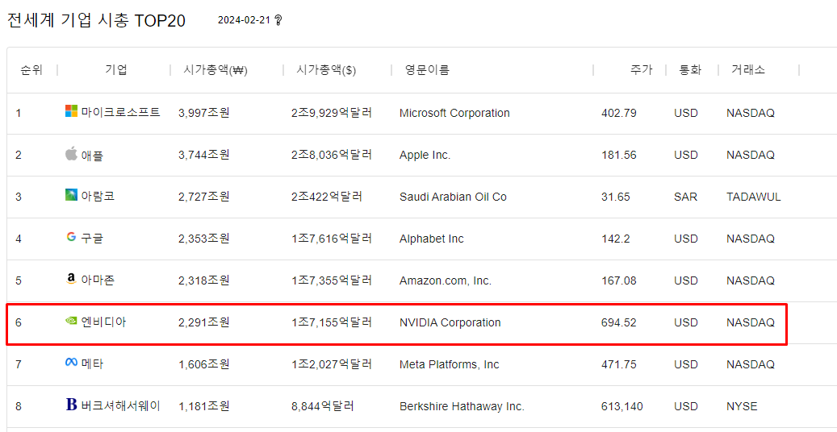Click the 1조7,355억달러 dollar market cap
Image resolution: width=837 pixels, height=432 pixels.
[332, 280]
